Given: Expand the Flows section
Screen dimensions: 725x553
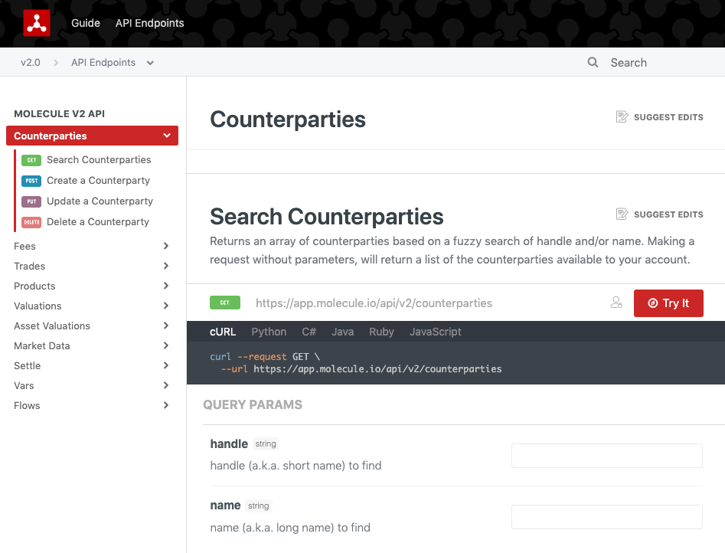Looking at the screenshot, I should click(x=166, y=405).
